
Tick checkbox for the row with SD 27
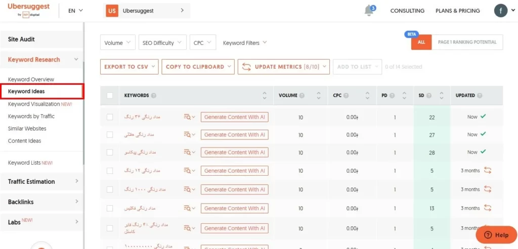[x=110, y=134]
